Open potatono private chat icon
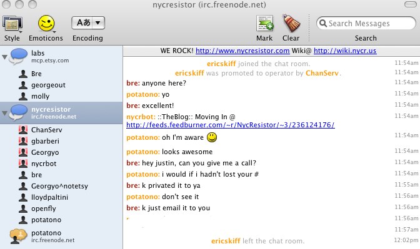 18,236
